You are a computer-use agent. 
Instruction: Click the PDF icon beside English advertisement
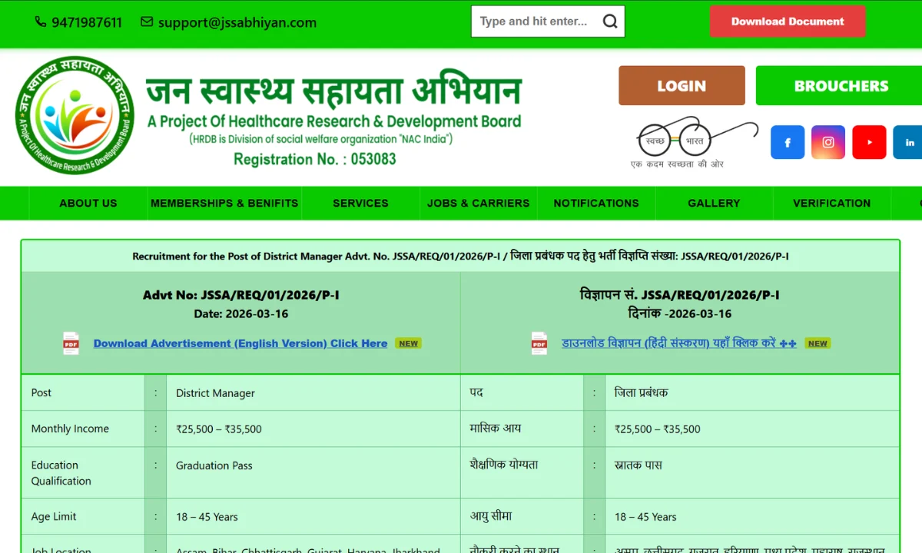71,343
